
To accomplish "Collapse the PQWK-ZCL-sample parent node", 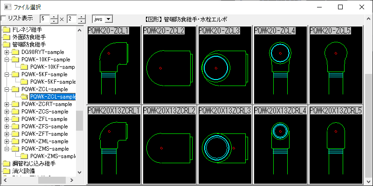I will [7, 89].
